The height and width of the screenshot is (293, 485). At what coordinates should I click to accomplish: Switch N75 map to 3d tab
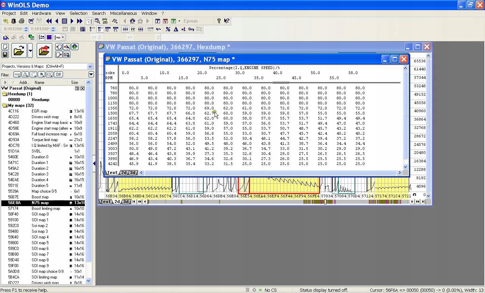click(x=133, y=173)
